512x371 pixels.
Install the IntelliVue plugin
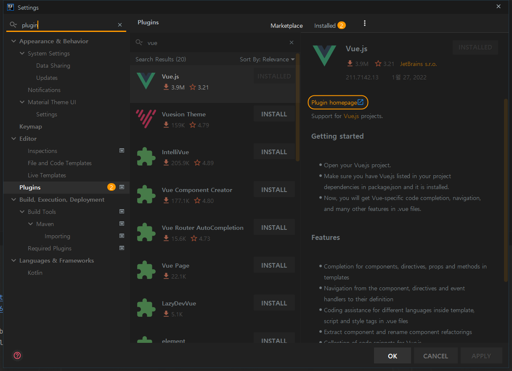click(x=274, y=152)
